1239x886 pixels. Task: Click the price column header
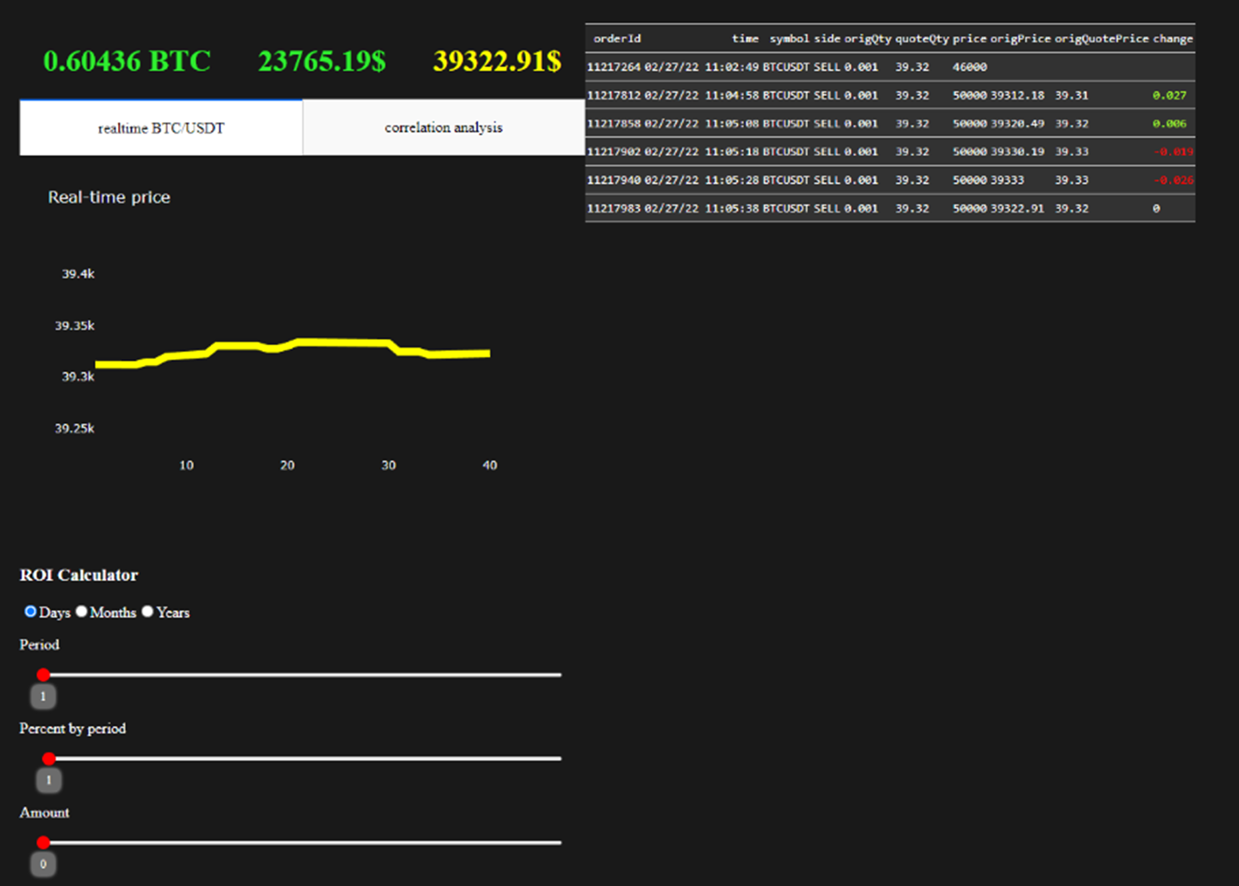[969, 39]
